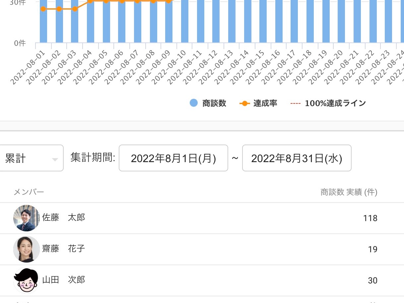Click the 達成率 line point at 2022-08-02
The image size is (404, 303).
pos(59,9)
